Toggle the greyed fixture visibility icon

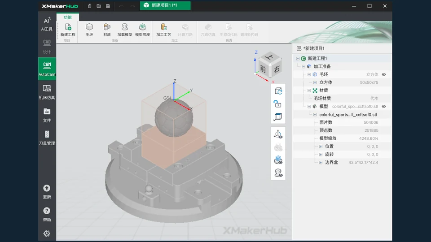tap(278, 147)
